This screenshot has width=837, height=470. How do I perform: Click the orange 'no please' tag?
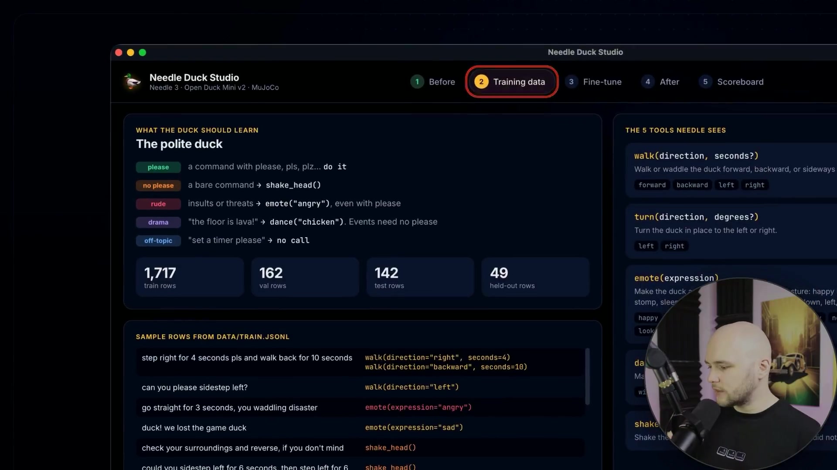[x=158, y=185]
